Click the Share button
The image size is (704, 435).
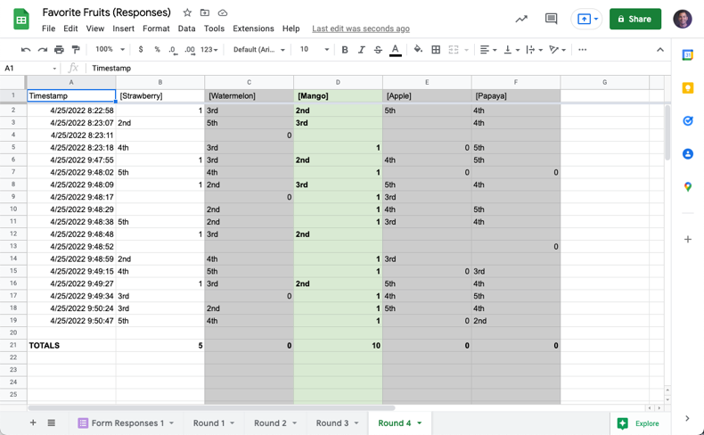pyautogui.click(x=634, y=19)
